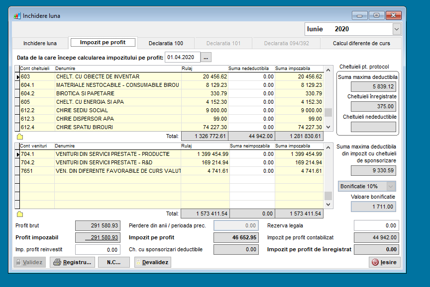430x287 pixels.
Task: Click the empty Cheltuieli nedeductibile field
Action: (x=373, y=127)
